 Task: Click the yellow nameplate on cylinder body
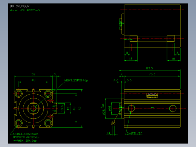coord(152,95)
